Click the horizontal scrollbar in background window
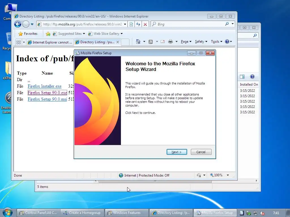The height and width of the screenshot is (217, 290). pos(155,181)
